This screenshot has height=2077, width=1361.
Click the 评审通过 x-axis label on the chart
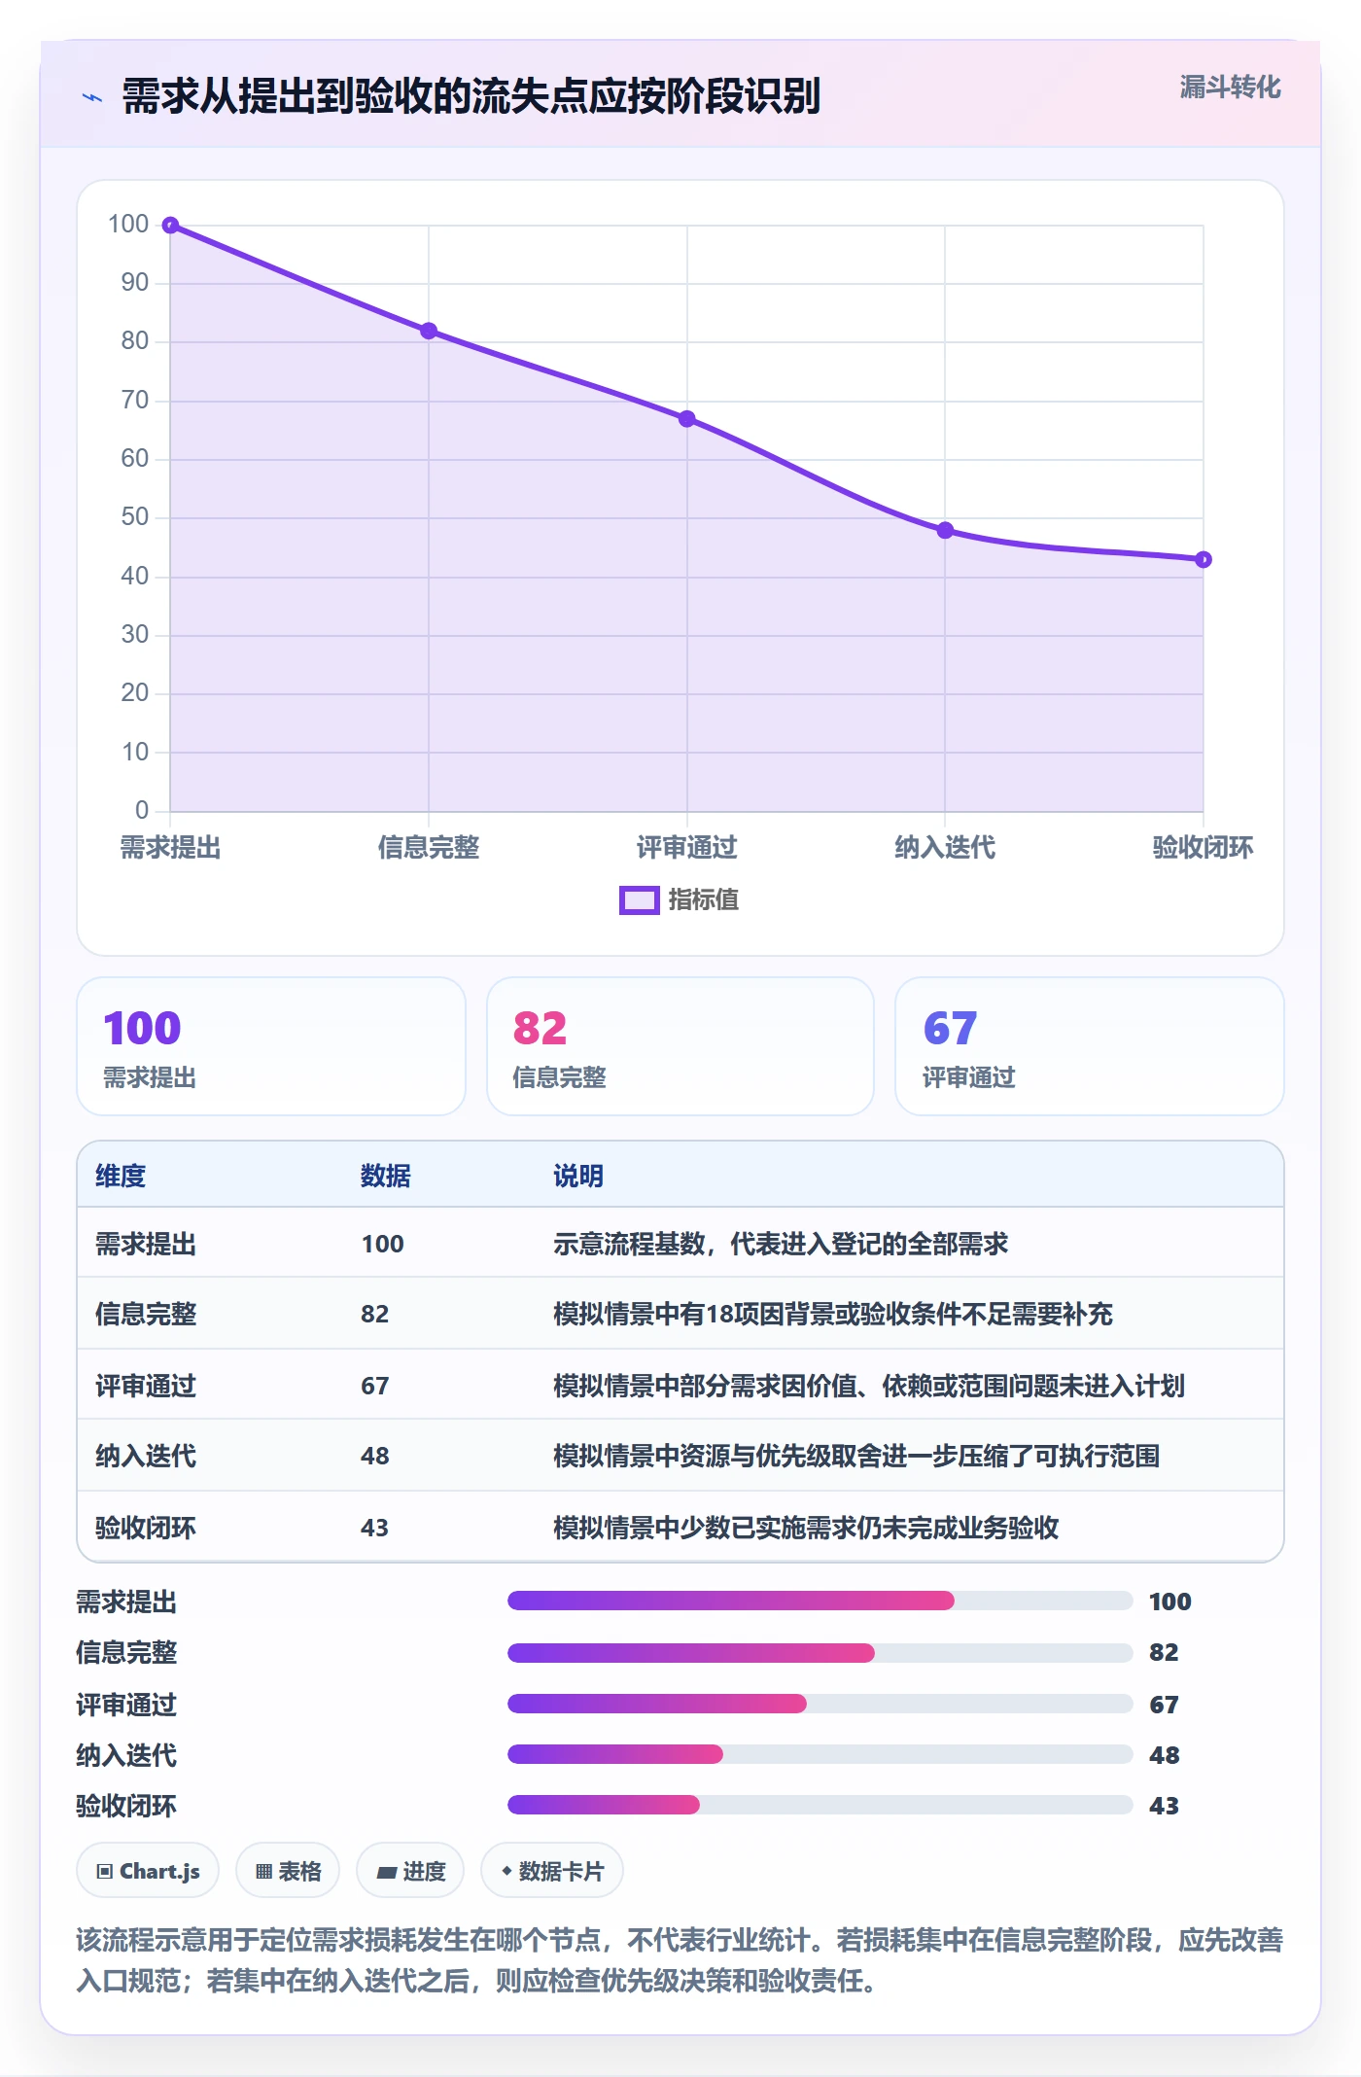coord(687,848)
